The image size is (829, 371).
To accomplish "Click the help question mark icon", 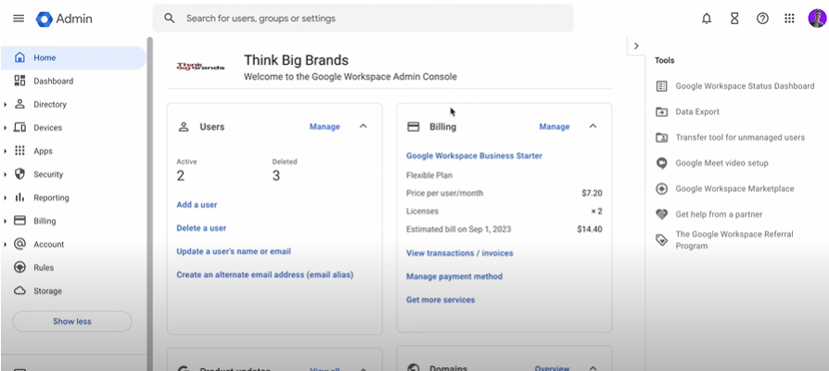I will pyautogui.click(x=762, y=19).
